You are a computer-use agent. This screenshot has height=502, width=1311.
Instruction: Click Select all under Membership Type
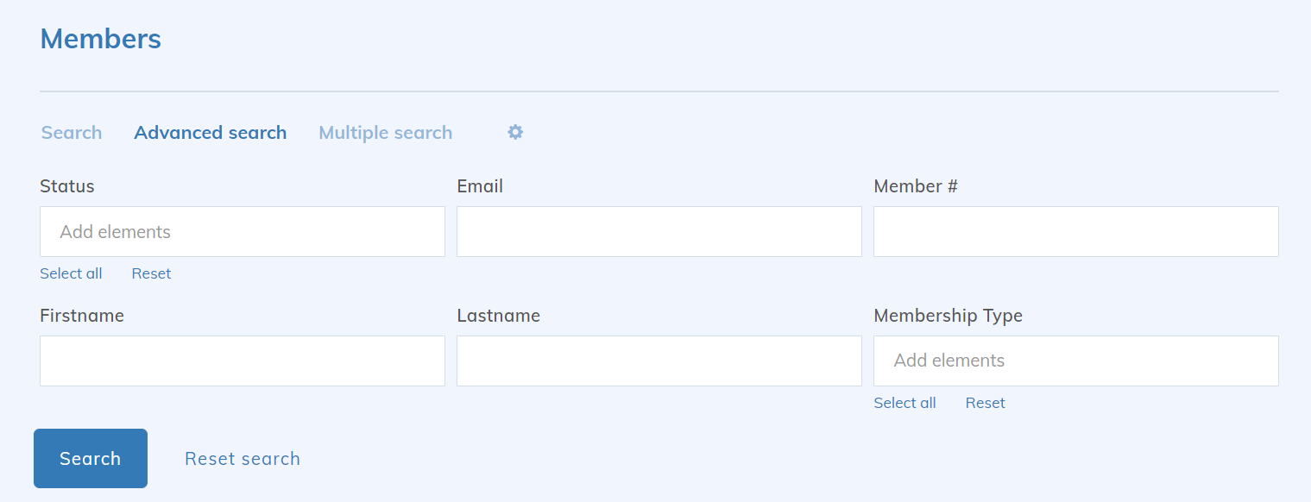pos(904,403)
